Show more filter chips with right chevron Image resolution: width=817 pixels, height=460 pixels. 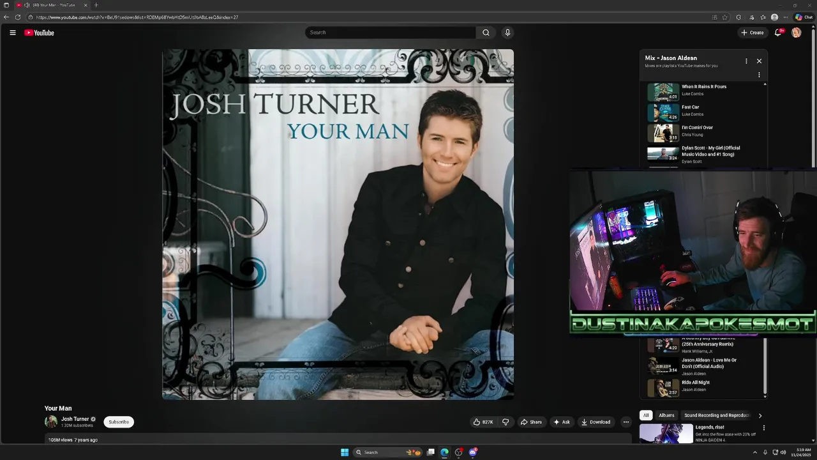pyautogui.click(x=760, y=415)
